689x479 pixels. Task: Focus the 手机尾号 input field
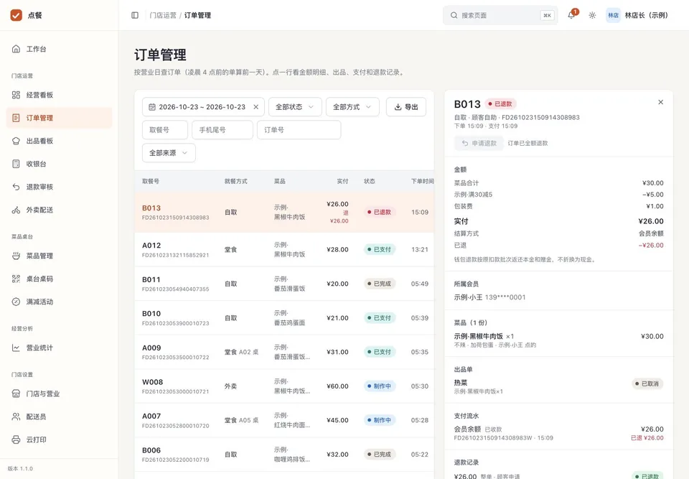coord(222,130)
